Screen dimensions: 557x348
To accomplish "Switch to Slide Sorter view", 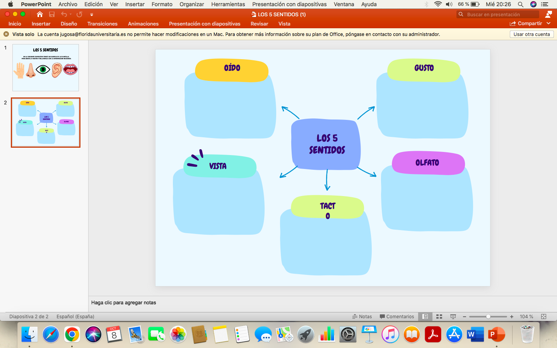I will point(439,316).
